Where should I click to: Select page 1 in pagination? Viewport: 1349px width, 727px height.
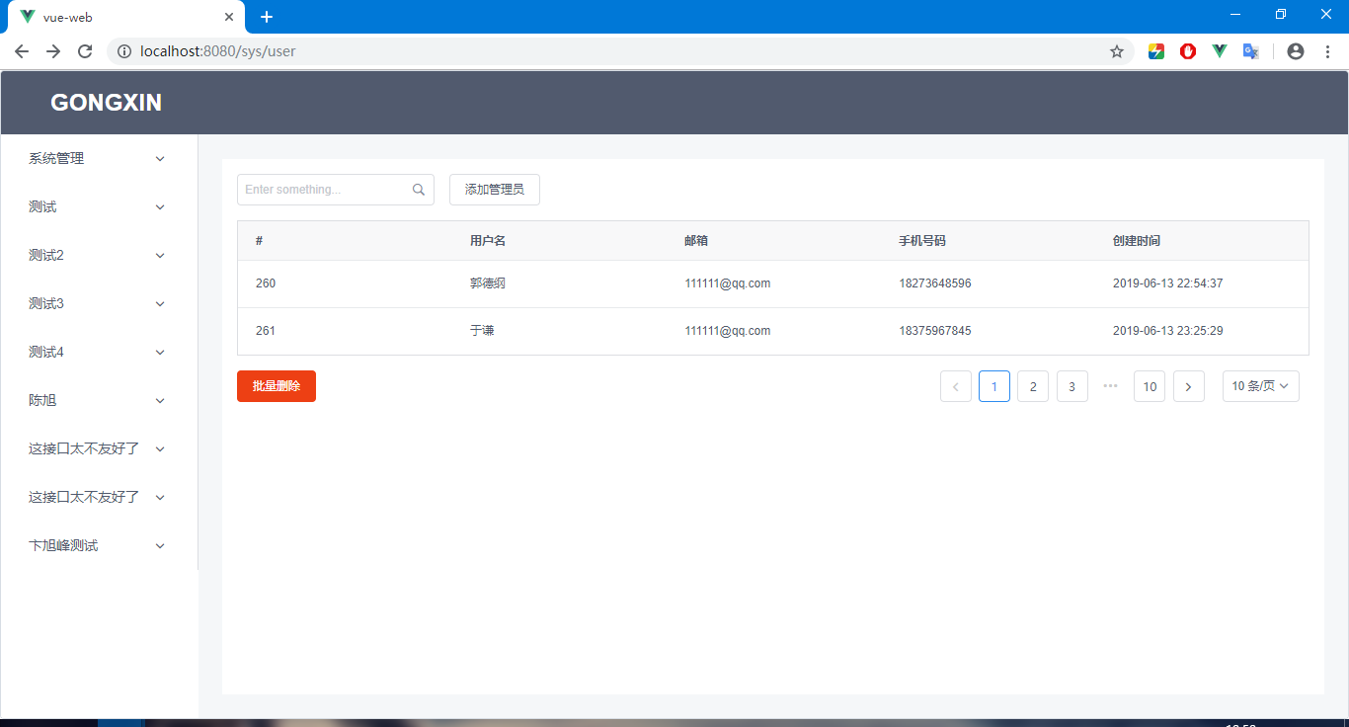pyautogui.click(x=994, y=386)
